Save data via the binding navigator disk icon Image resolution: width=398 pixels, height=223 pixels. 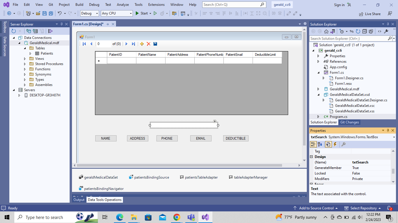point(155,44)
